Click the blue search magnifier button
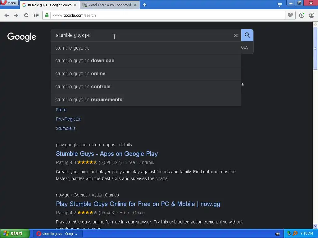The image size is (318, 238). (247, 35)
